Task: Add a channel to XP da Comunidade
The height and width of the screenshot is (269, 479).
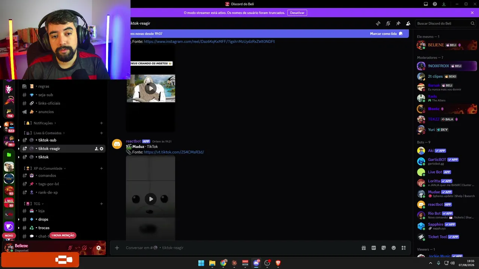Action: tap(101, 168)
